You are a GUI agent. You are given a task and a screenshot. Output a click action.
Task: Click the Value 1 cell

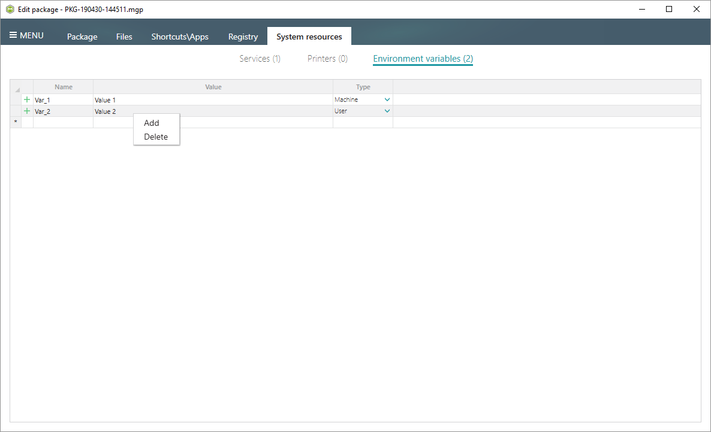[x=213, y=99]
